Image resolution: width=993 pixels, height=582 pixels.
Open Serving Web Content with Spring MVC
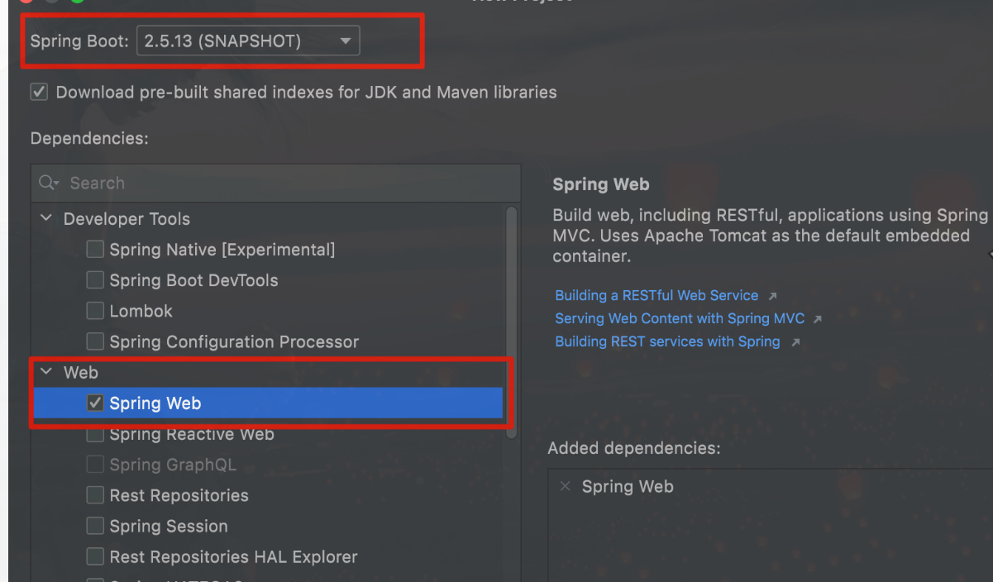(680, 318)
